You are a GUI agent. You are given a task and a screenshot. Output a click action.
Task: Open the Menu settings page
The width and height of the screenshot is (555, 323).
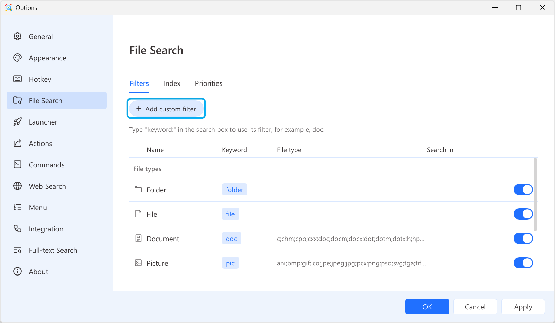click(57, 207)
